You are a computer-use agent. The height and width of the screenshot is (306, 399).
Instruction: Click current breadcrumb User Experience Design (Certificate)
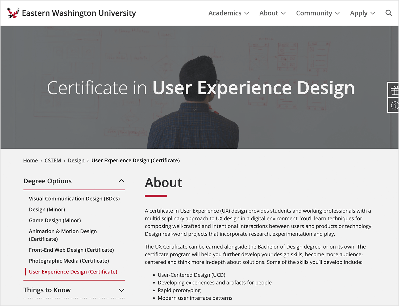pos(136,160)
